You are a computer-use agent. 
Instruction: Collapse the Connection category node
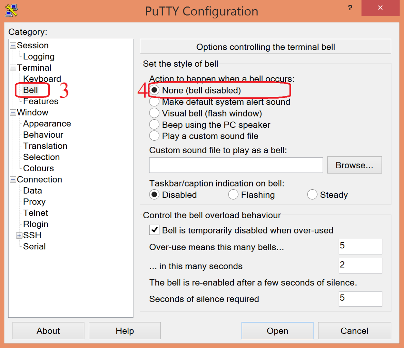[13, 179]
